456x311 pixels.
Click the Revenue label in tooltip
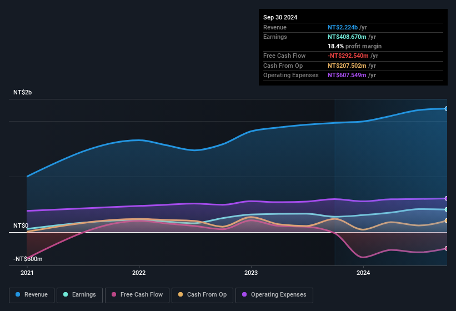(275, 27)
